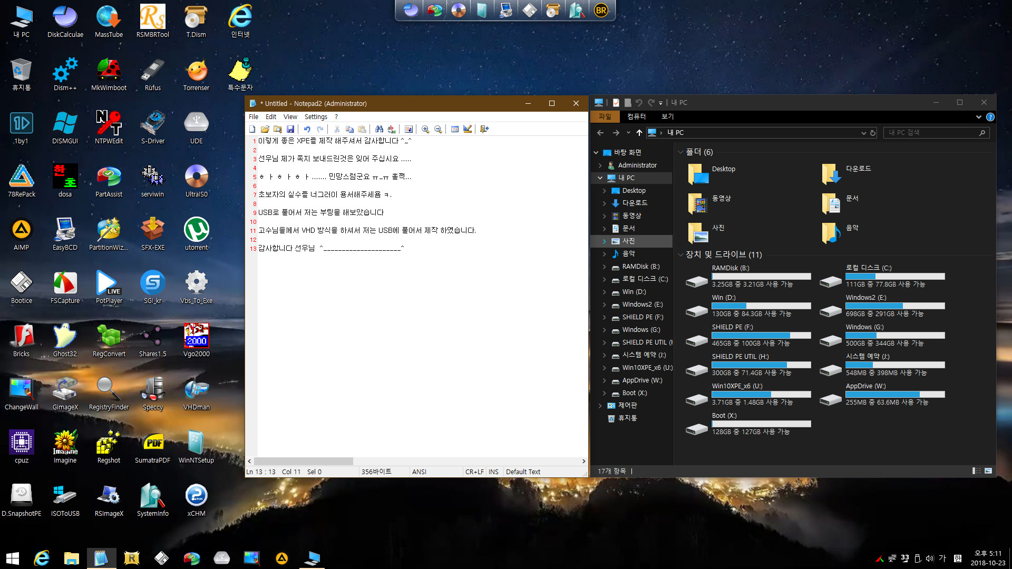
Task: Open the PotPlayer desktop shortcut
Action: pos(109,287)
